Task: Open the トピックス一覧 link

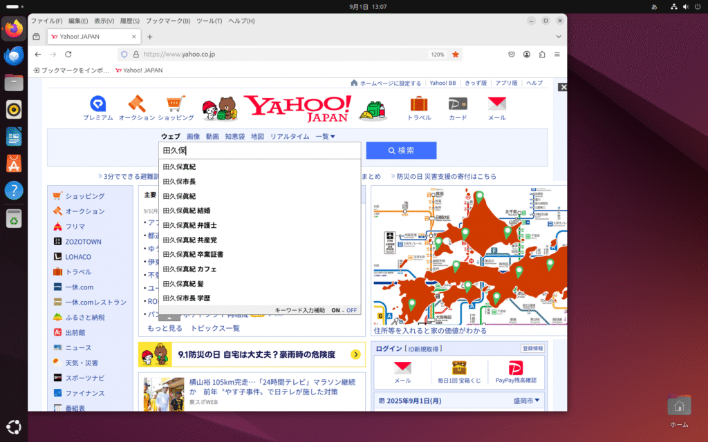Action: point(216,328)
